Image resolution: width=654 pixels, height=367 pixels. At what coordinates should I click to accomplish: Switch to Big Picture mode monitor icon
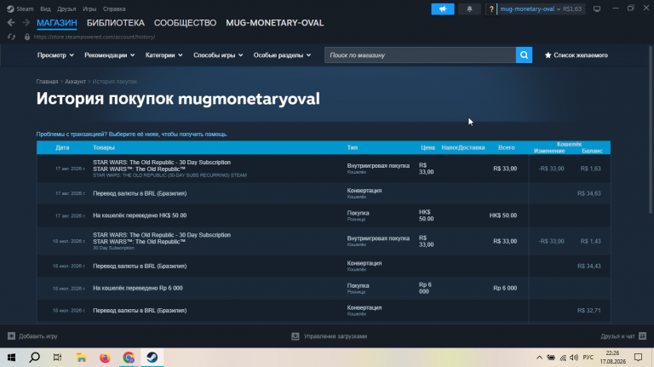tap(597, 9)
